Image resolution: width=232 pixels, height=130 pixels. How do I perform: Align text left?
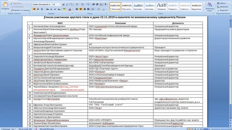click(x=77, y=9)
